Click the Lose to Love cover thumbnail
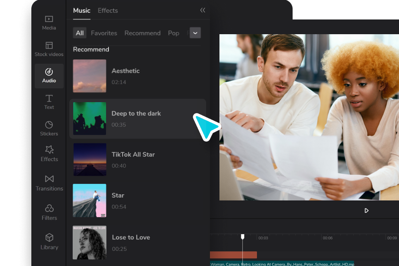 (90, 242)
